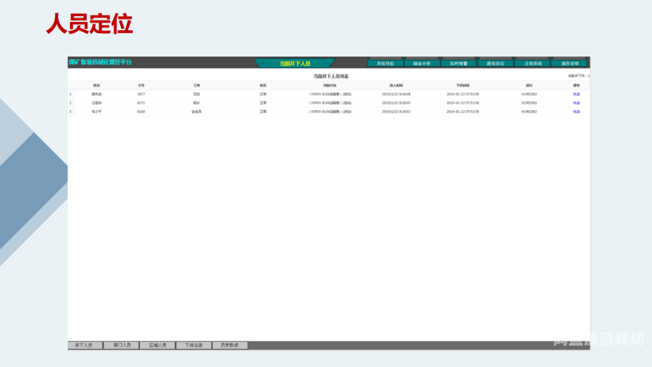
Task: Sort by the 工种 column header
Action: (197, 86)
